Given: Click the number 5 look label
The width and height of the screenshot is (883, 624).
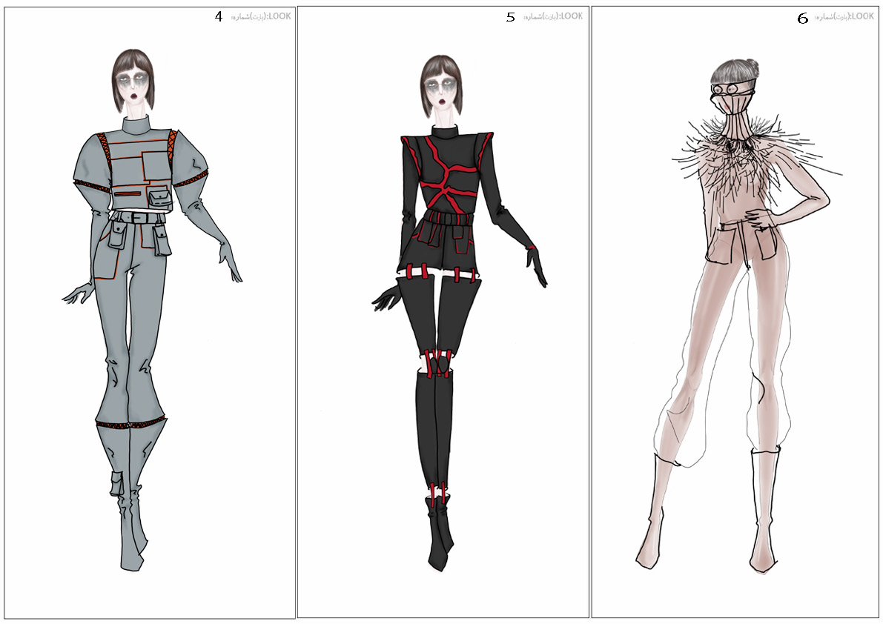Looking at the screenshot, I should point(510,17).
